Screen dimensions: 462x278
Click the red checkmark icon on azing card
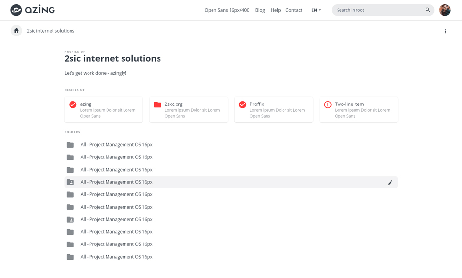click(x=73, y=104)
